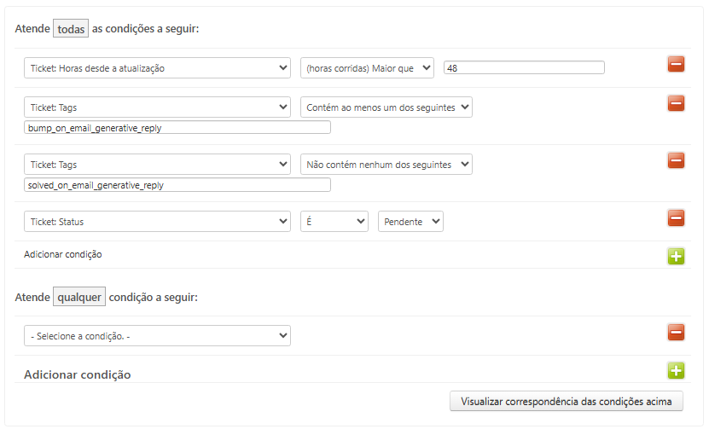Toggle the "todas" conditions selector
The width and height of the screenshot is (709, 429).
[x=71, y=29]
